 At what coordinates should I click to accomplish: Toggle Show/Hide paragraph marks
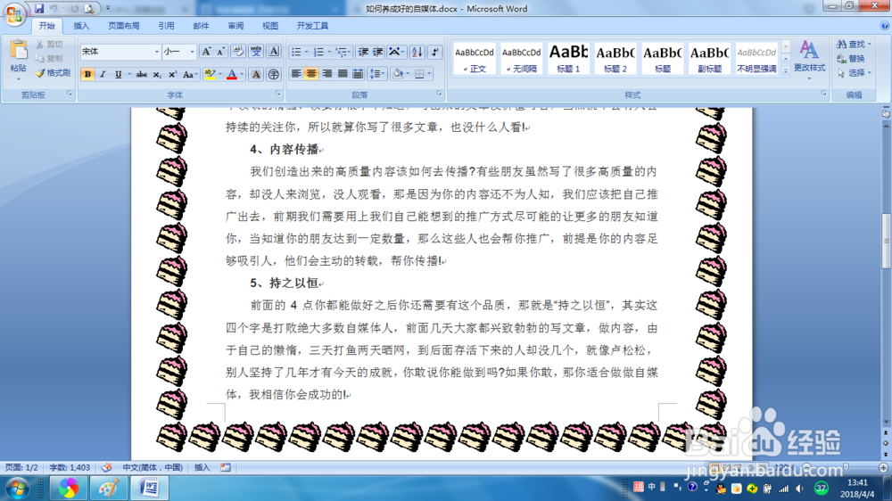(435, 52)
